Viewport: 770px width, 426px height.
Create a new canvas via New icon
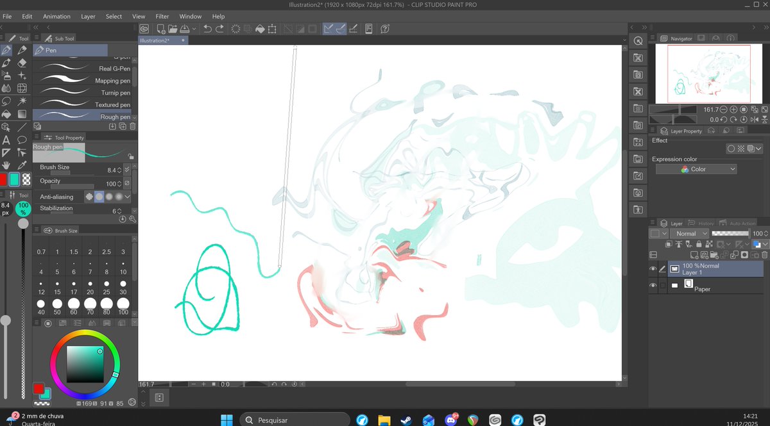tap(160, 29)
